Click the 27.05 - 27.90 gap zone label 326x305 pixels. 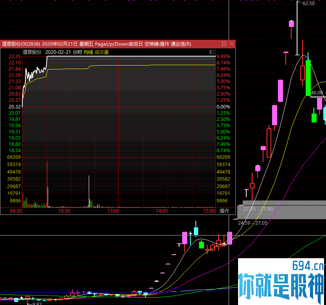(258, 209)
